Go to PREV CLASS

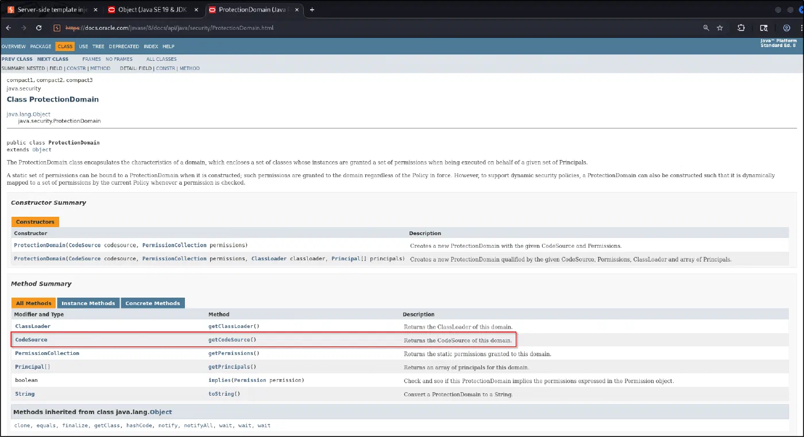tap(17, 59)
